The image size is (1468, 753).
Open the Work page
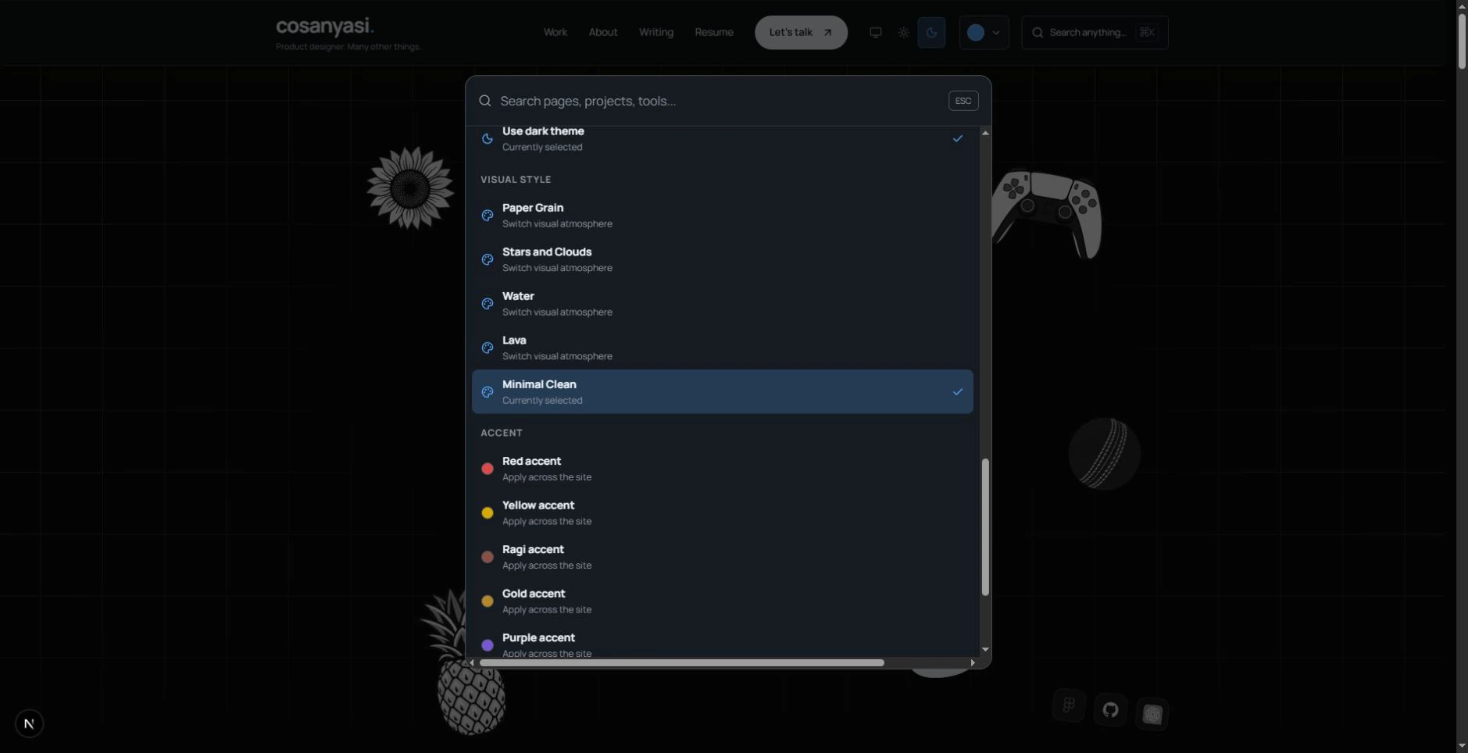pos(555,32)
